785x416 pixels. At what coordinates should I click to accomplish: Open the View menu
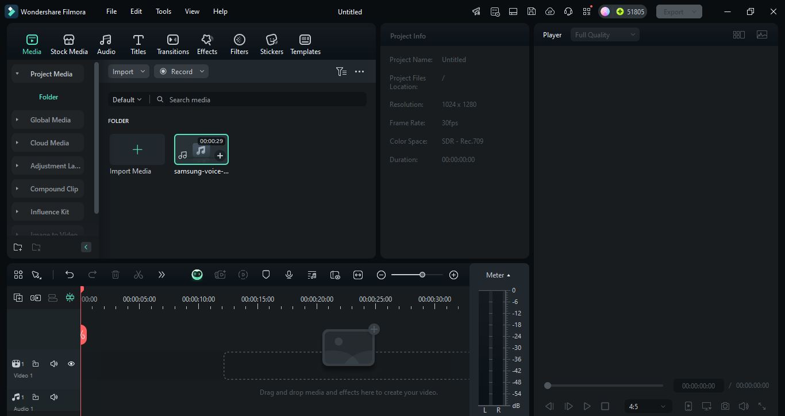click(x=192, y=11)
